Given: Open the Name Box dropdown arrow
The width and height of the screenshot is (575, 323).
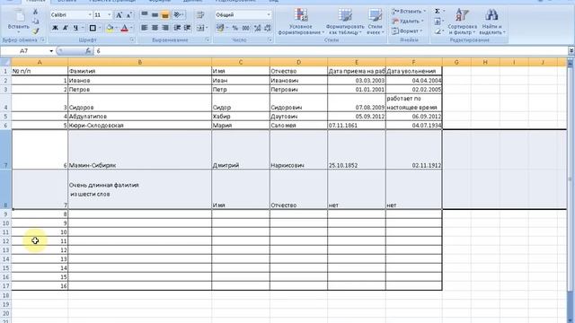Looking at the screenshot, I should click(x=51, y=51).
